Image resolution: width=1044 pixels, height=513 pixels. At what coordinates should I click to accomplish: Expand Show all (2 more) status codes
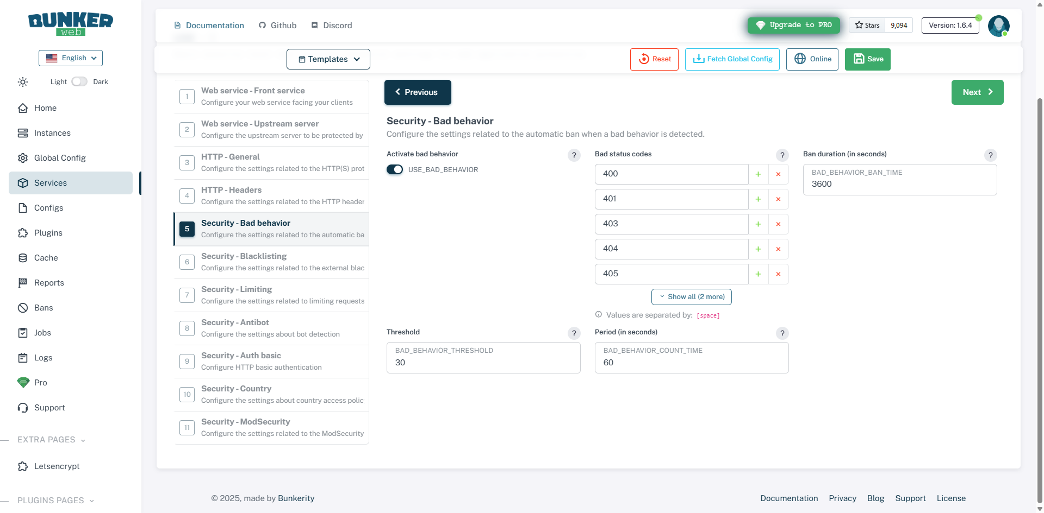pos(691,297)
